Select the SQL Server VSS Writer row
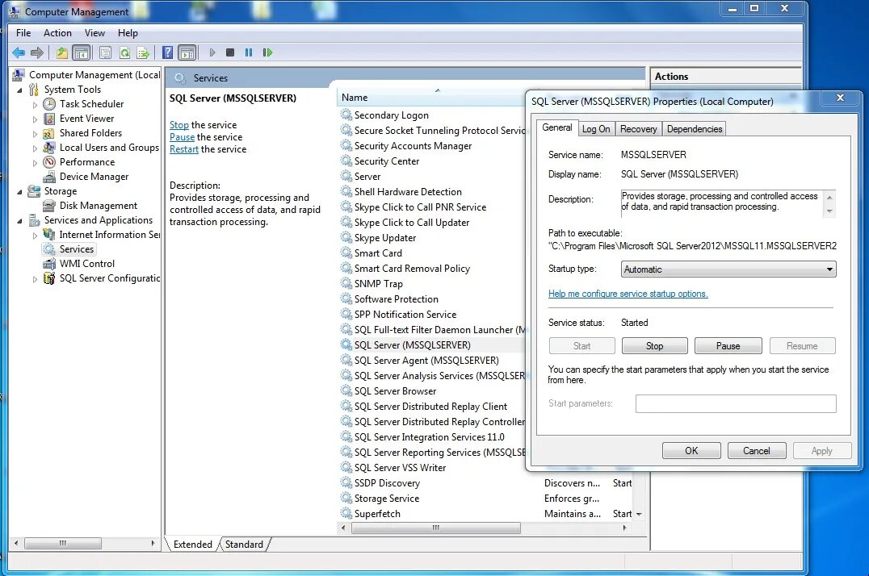 click(400, 467)
